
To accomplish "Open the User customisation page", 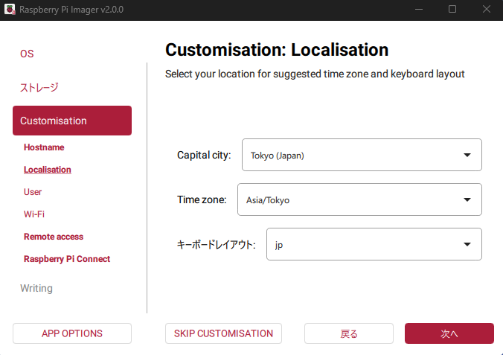I will [33, 192].
